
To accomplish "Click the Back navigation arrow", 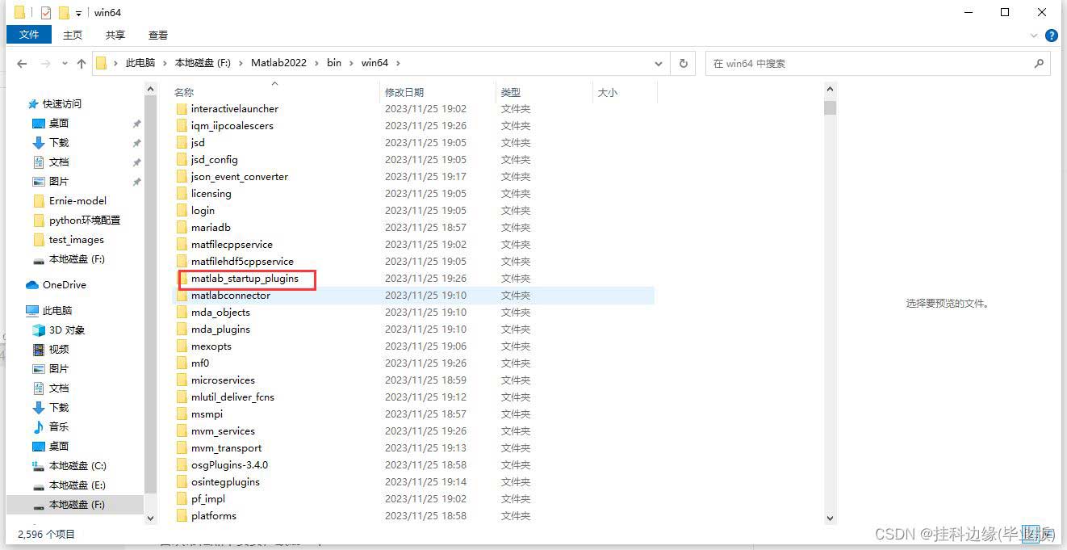I will (22, 63).
